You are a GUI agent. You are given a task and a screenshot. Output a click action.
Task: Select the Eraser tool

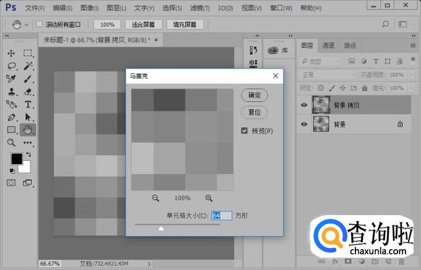tap(28, 92)
